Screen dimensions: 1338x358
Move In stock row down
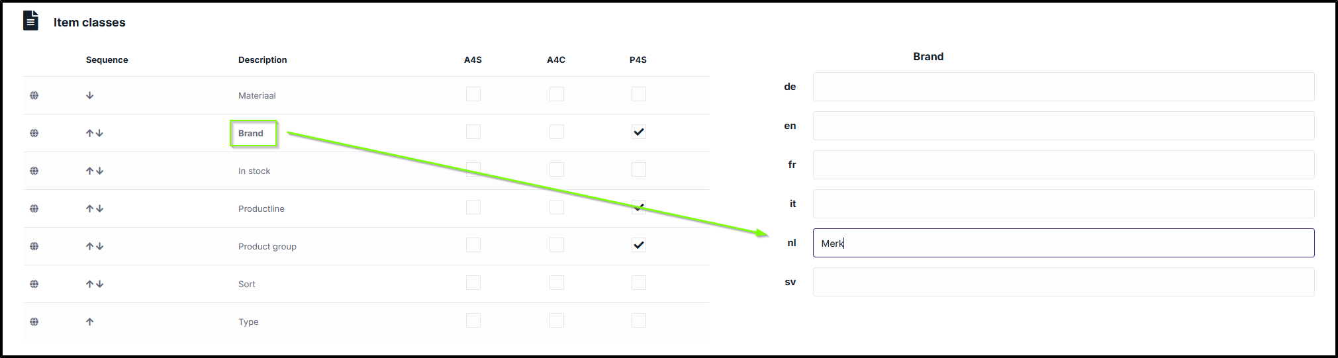pyautogui.click(x=99, y=171)
